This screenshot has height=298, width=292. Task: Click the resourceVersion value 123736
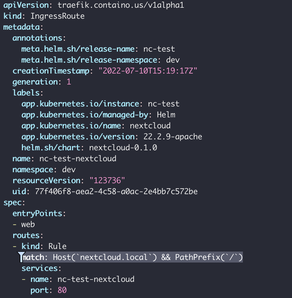(x=107, y=181)
